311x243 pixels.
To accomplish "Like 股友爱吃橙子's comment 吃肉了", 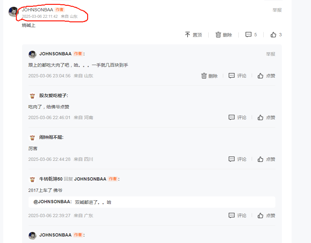I will [x=266, y=117].
